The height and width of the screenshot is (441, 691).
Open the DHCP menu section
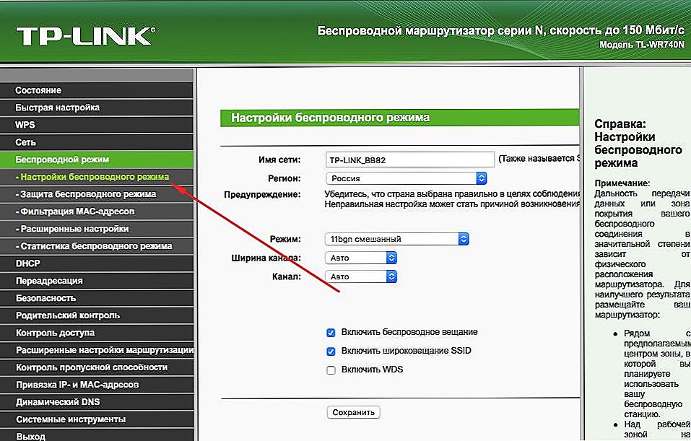(97, 263)
